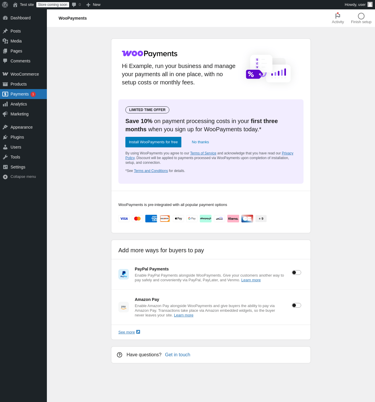
Task: Select Plugins in the sidebar
Action: click(x=23, y=137)
